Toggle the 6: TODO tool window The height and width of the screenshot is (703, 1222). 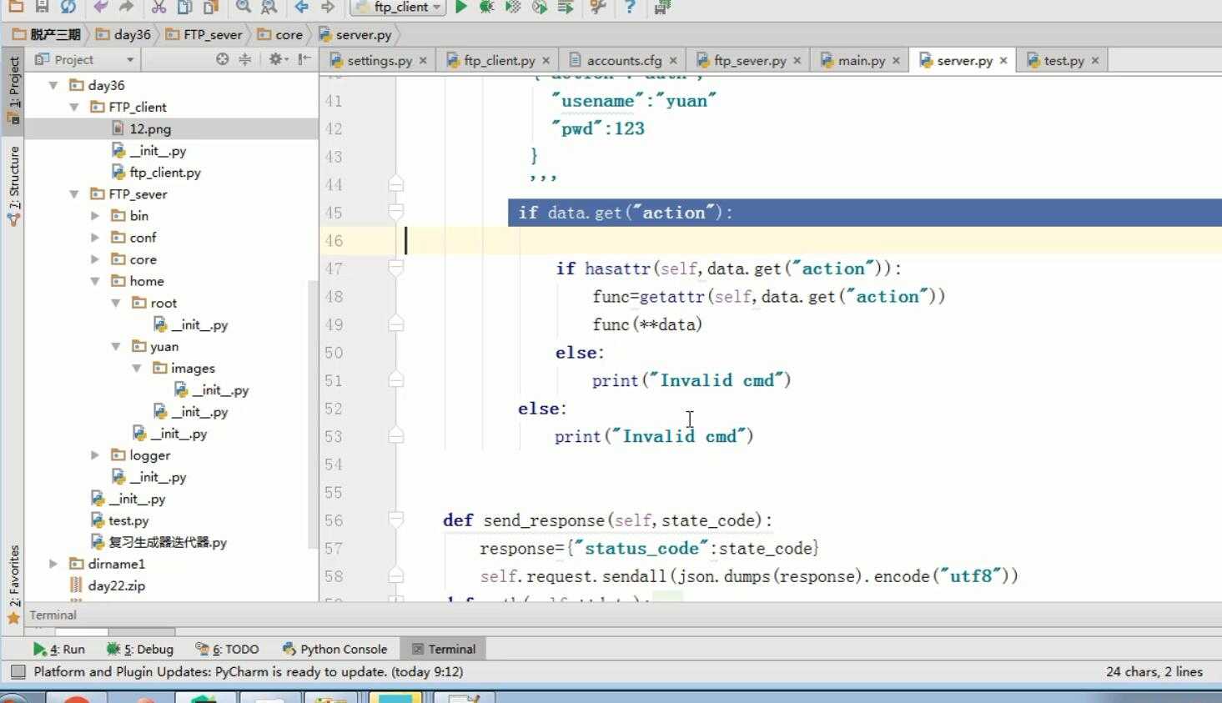227,649
